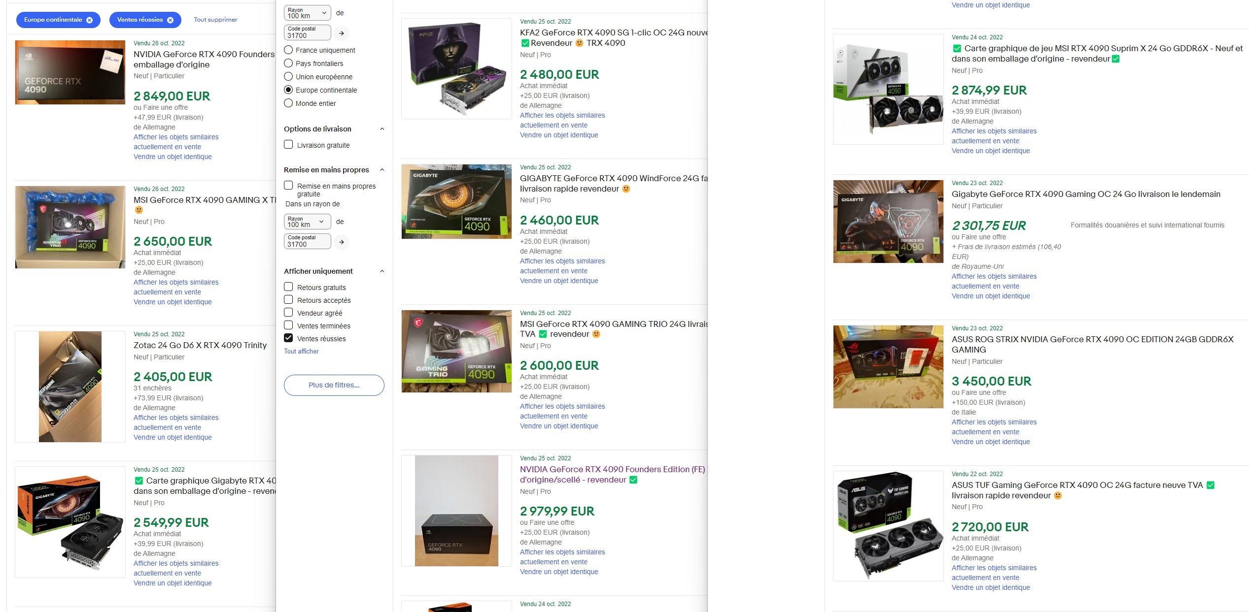Select the Monde entier radio option

point(288,103)
